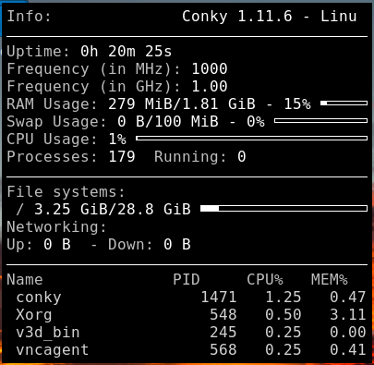Click the 'Networking:' heading
Screen dimensions: 374x365
point(56,227)
